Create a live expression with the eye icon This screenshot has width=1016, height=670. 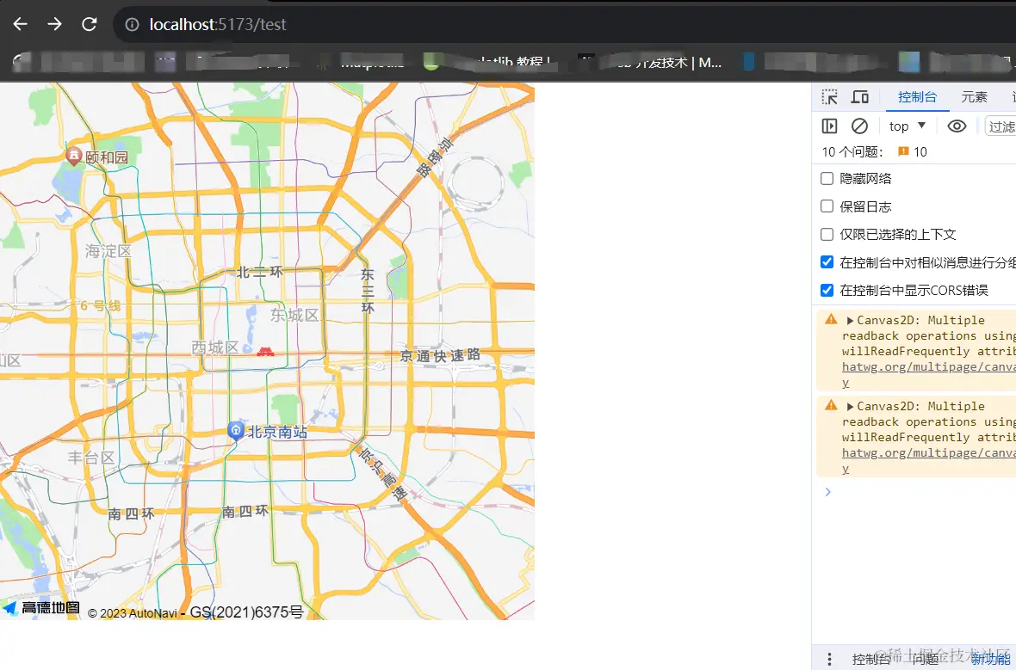(x=957, y=126)
